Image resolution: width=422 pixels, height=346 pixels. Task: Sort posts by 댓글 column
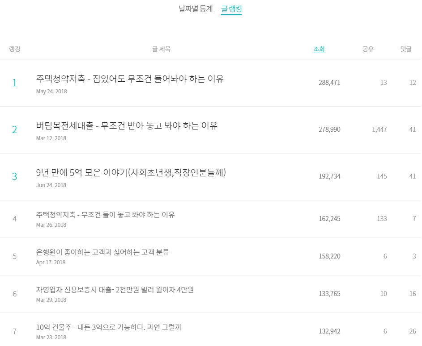[x=405, y=49]
